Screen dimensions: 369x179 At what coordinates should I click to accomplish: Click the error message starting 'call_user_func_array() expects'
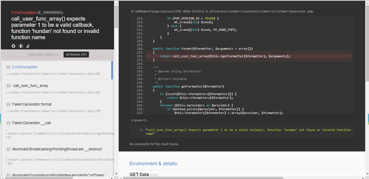[55, 28]
